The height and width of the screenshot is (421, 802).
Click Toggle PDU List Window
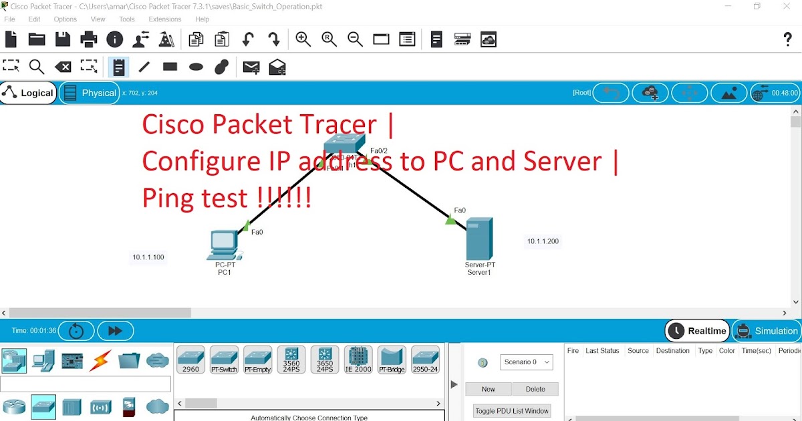[x=512, y=410]
